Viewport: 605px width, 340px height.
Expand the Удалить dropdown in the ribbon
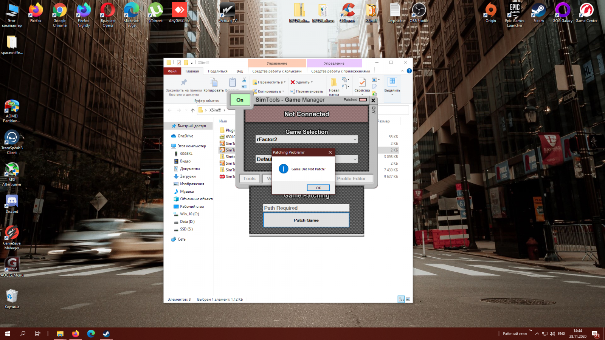coord(312,82)
